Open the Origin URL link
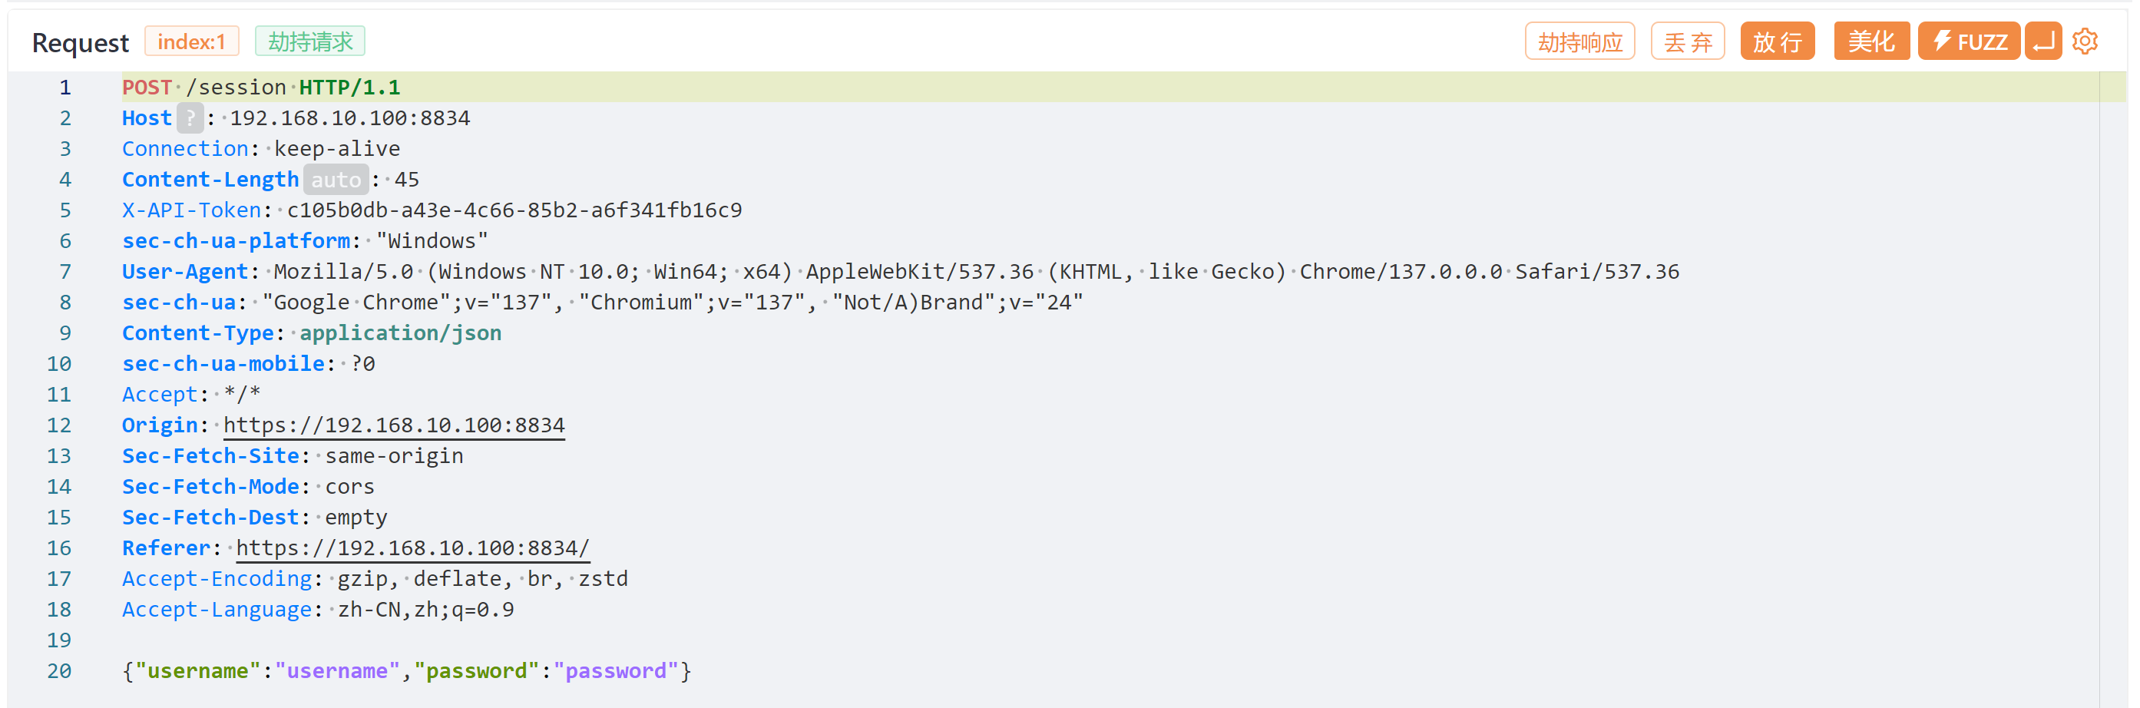The height and width of the screenshot is (708, 2140). click(x=394, y=425)
